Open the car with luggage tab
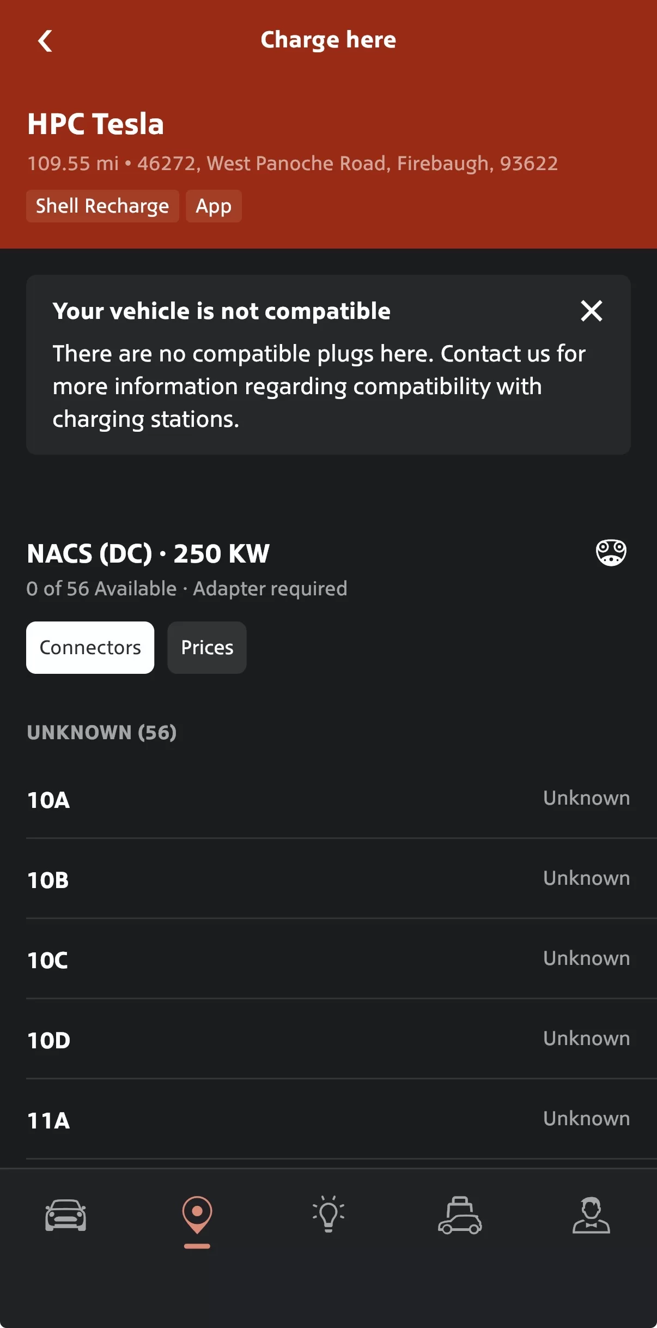This screenshot has height=1328, width=657. 460,1215
